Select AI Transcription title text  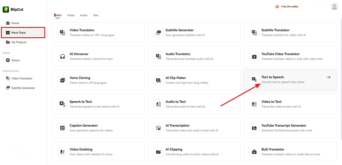178,125
